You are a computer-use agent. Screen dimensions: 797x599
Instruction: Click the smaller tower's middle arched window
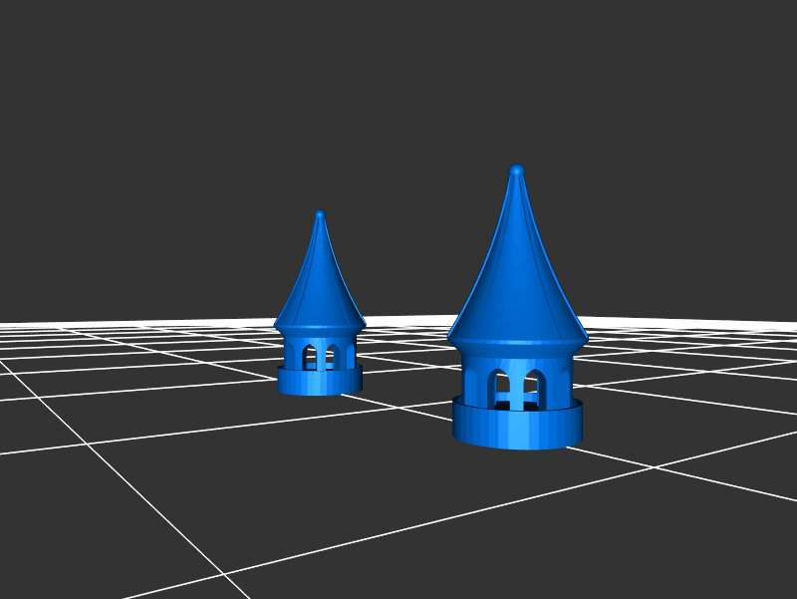coord(331,354)
